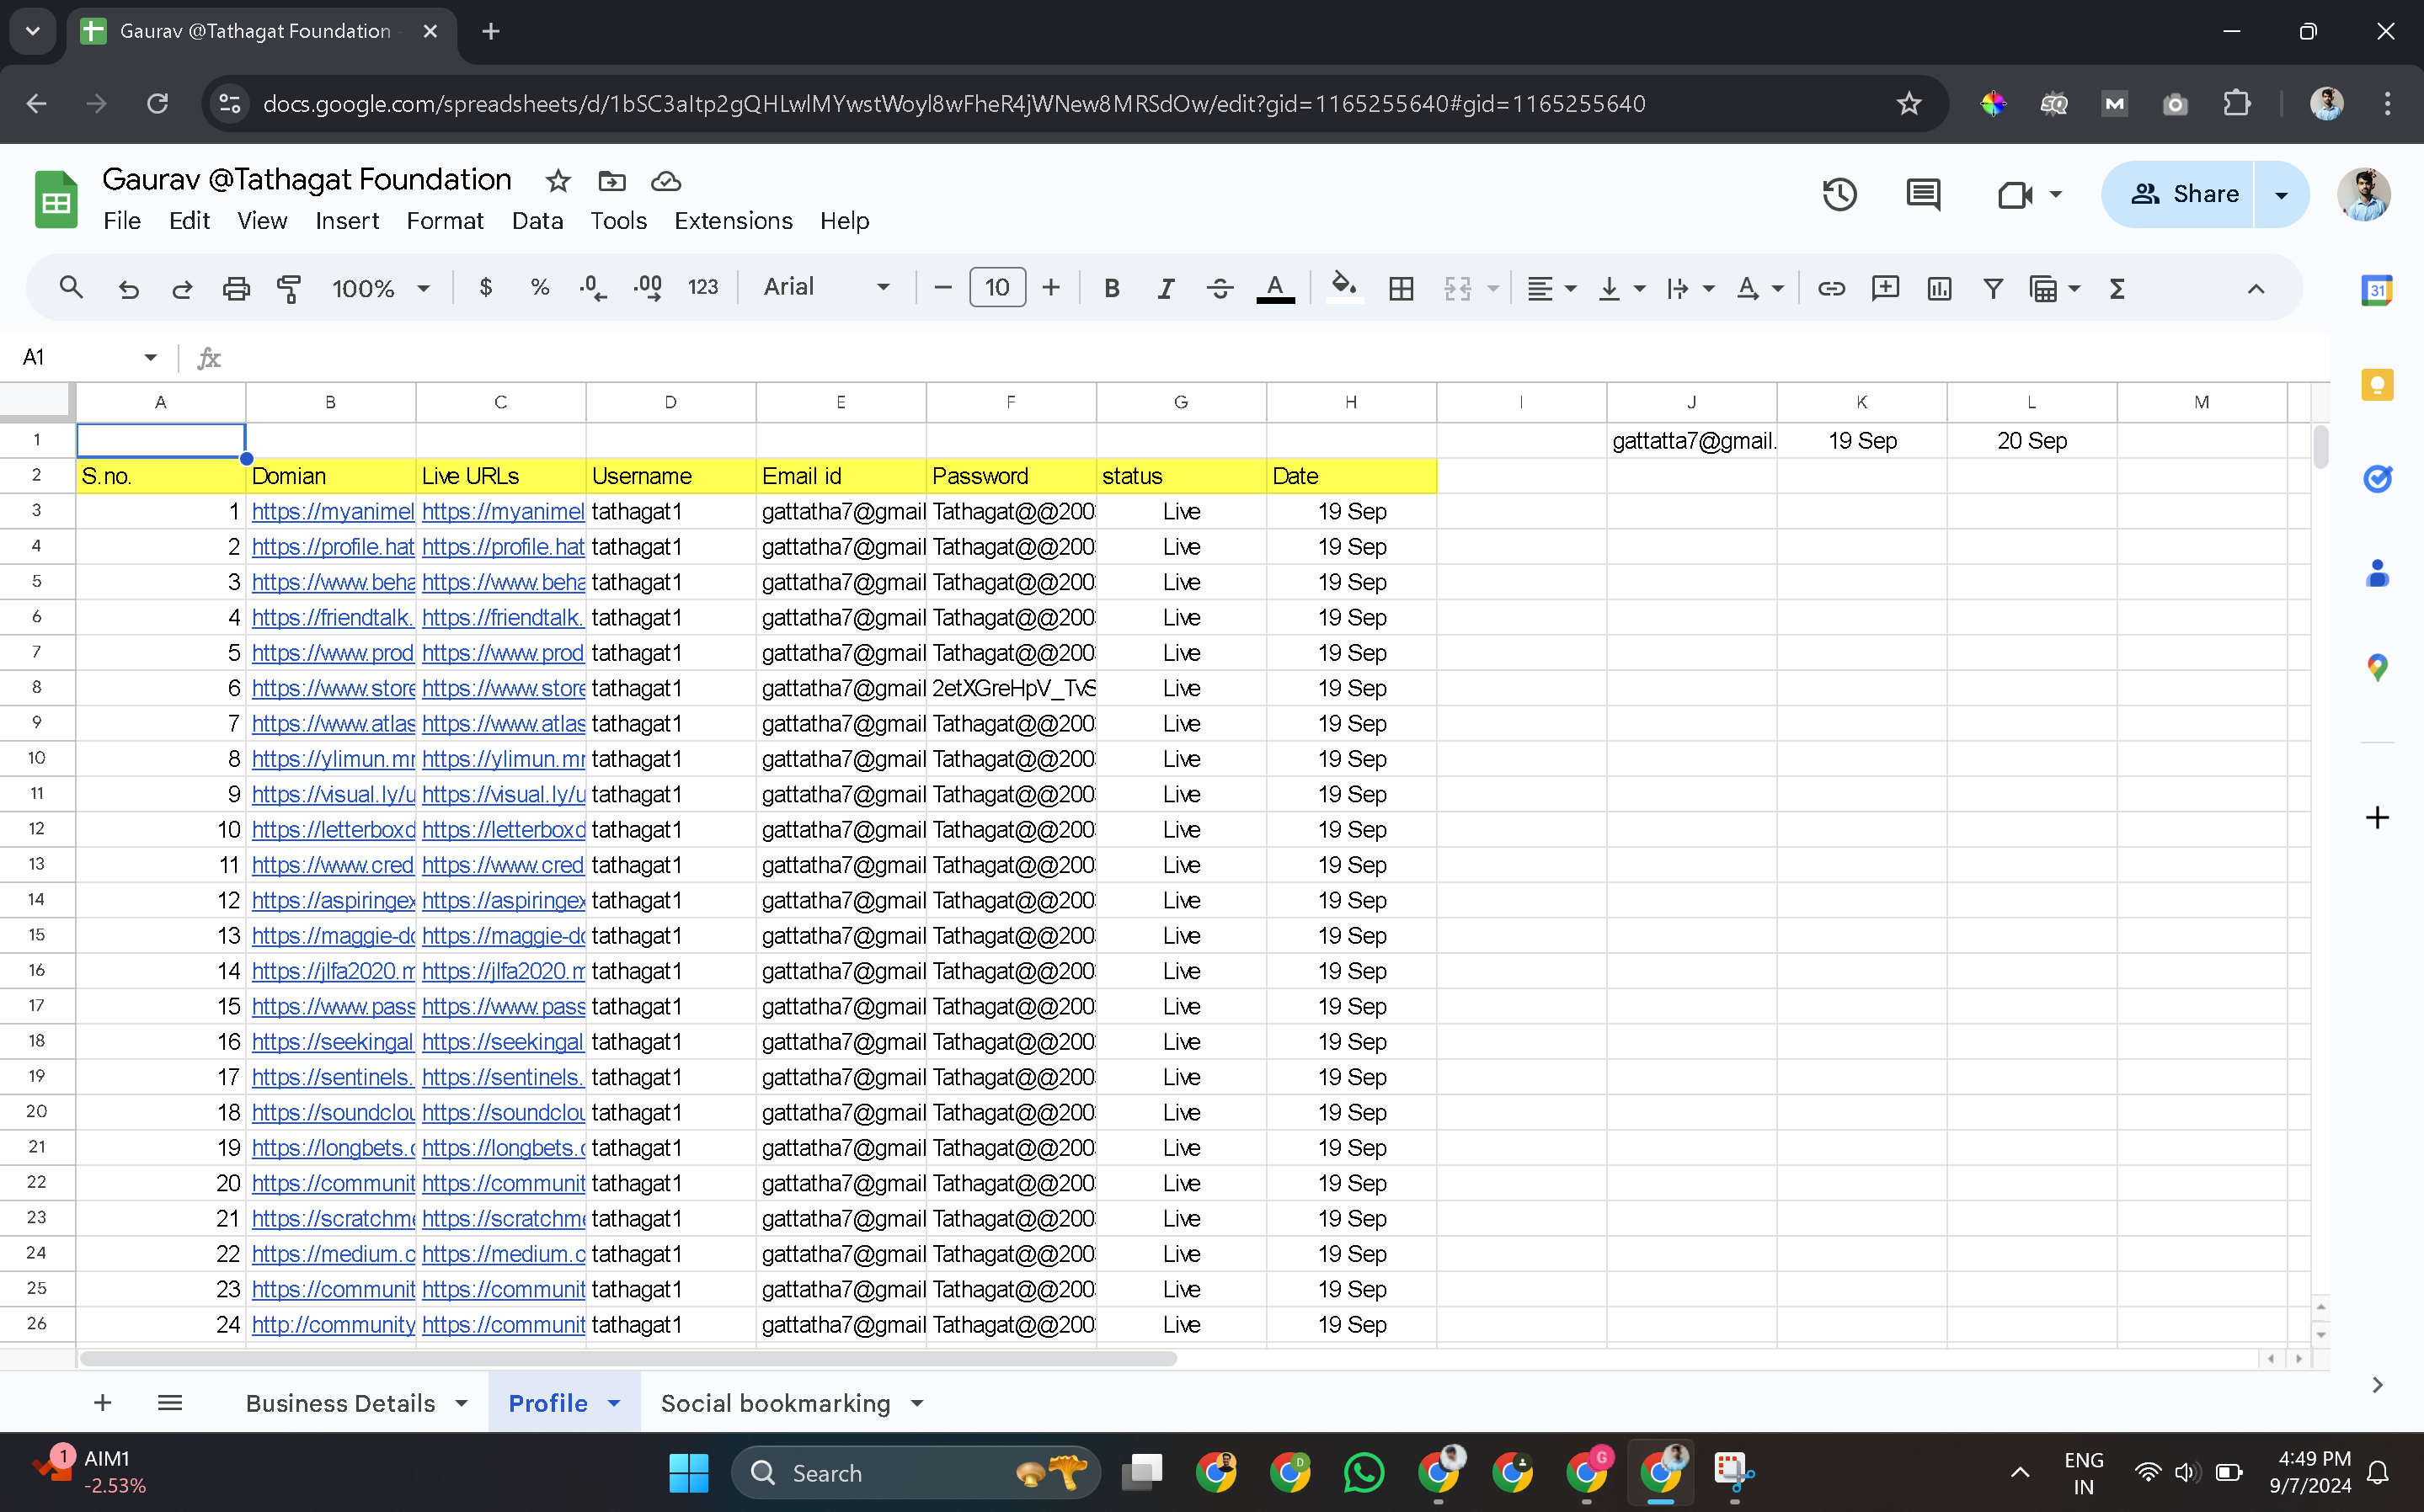Open the fill color paint bucket
This screenshot has width=2424, height=1512.
click(x=1343, y=288)
